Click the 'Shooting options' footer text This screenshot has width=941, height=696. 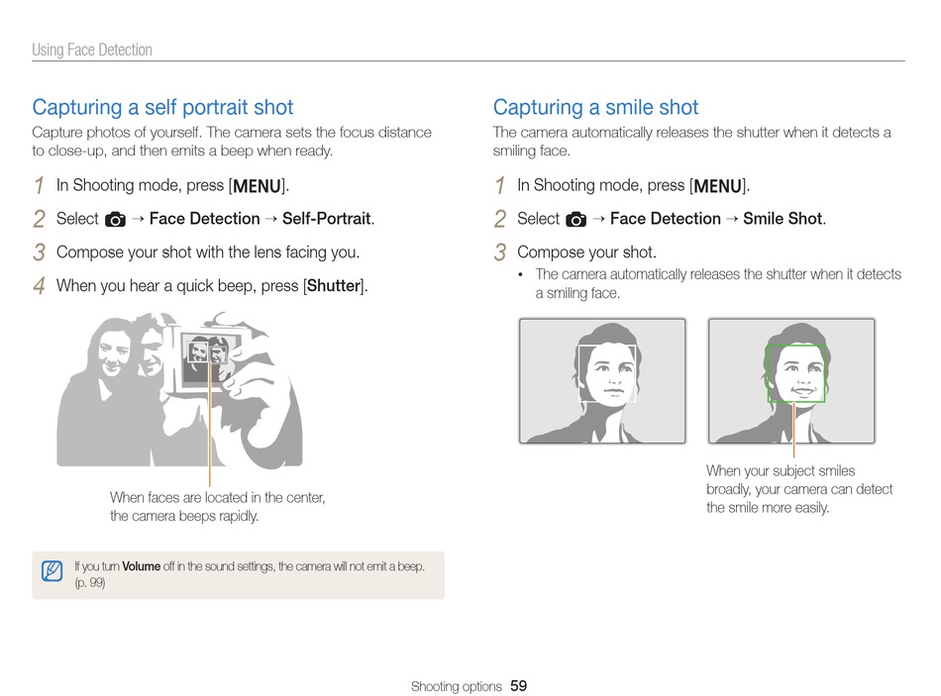tap(456, 686)
